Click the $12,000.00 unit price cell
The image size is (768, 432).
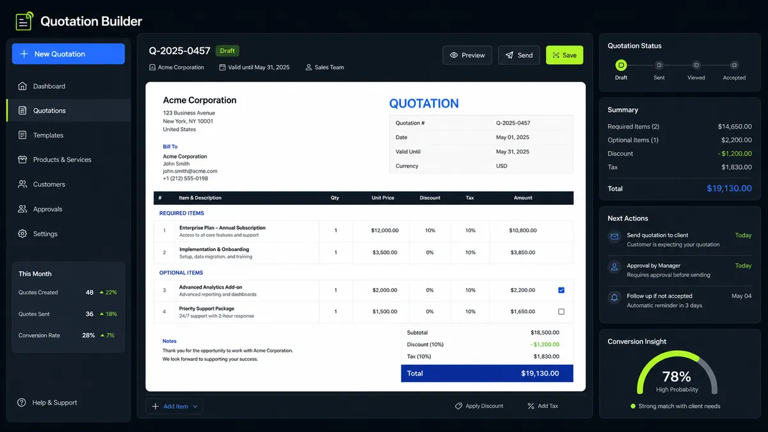coord(385,230)
